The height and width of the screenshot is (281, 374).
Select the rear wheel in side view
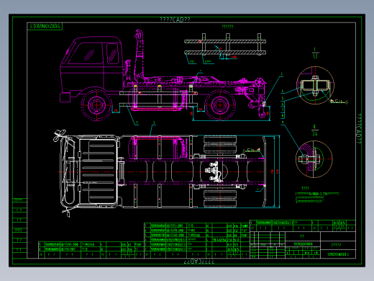(x=220, y=105)
